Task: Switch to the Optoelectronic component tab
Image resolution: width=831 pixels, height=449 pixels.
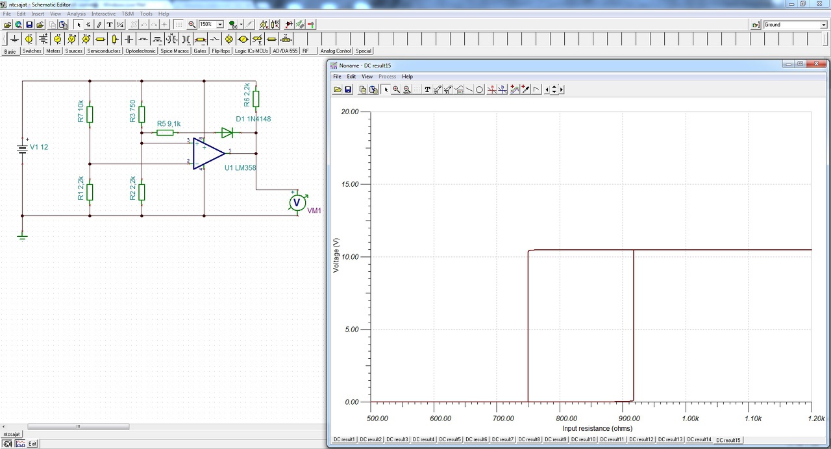Action: point(141,51)
